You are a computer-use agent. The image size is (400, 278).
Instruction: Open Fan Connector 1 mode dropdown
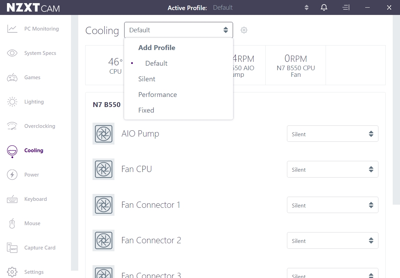pyautogui.click(x=333, y=205)
